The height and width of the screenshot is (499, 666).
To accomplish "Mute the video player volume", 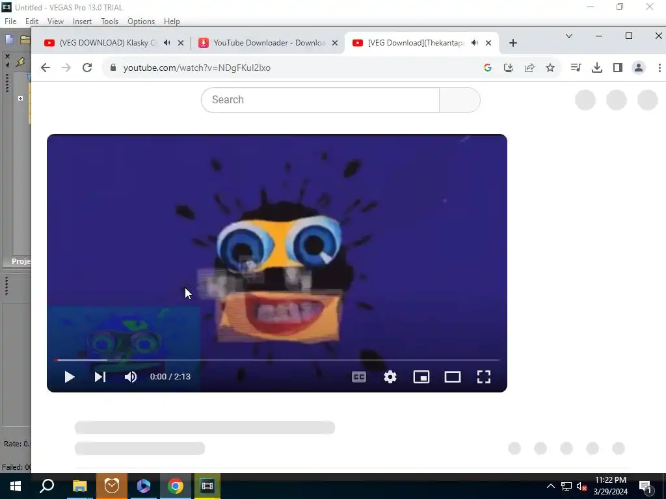I will 130,377.
